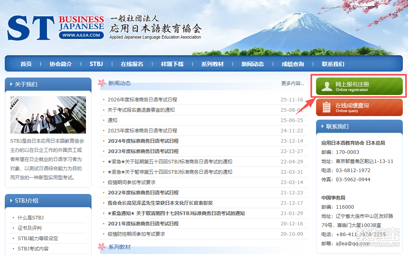Open the 关于考试报名费退费事宜的通知 article

point(141,110)
